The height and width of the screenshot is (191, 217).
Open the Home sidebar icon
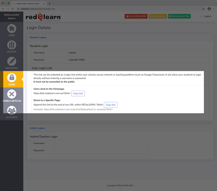[12, 29]
